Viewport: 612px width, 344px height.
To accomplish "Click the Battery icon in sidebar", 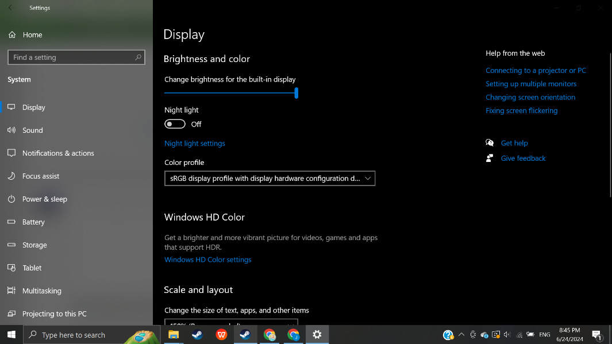I will pyautogui.click(x=11, y=222).
